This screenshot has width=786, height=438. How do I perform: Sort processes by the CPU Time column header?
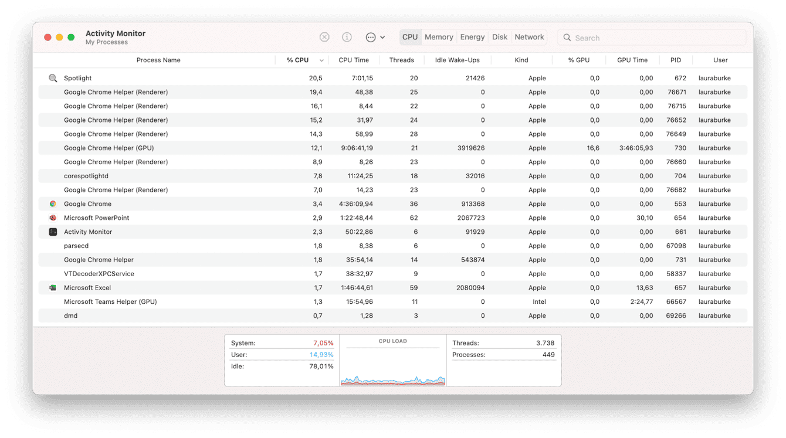point(354,60)
